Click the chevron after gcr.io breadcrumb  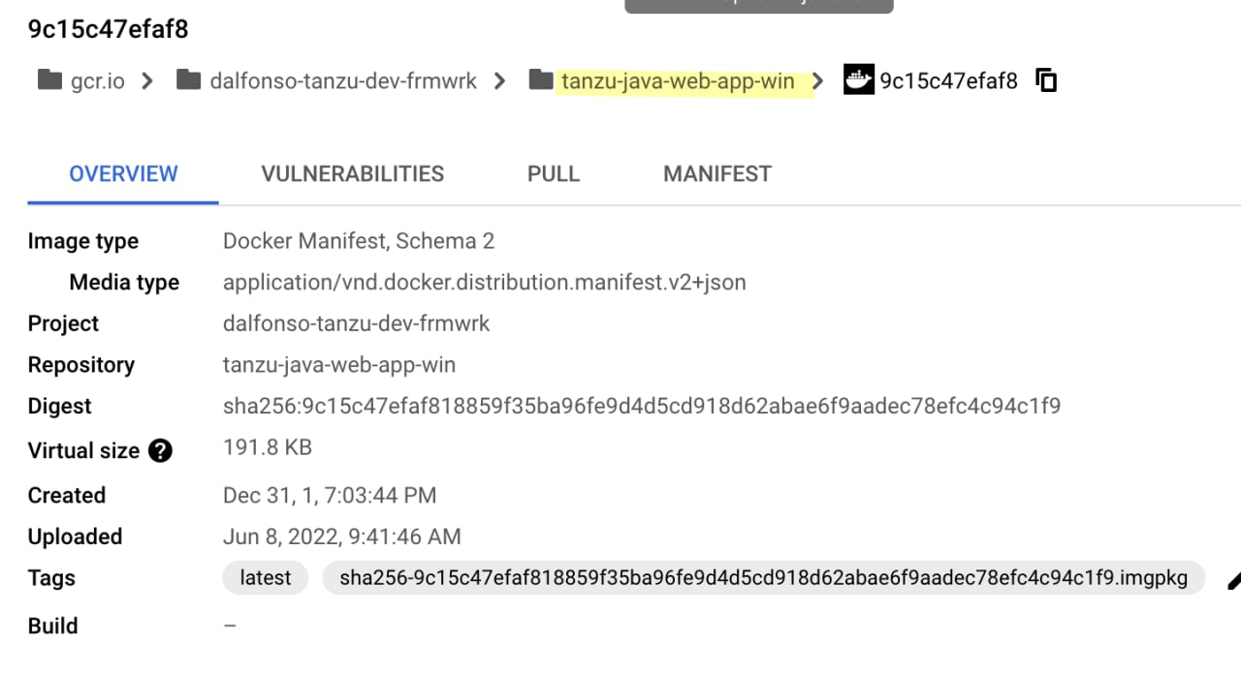pyautogui.click(x=147, y=80)
